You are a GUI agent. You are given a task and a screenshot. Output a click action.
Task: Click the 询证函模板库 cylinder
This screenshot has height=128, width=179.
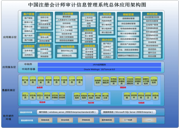tap(106, 81)
